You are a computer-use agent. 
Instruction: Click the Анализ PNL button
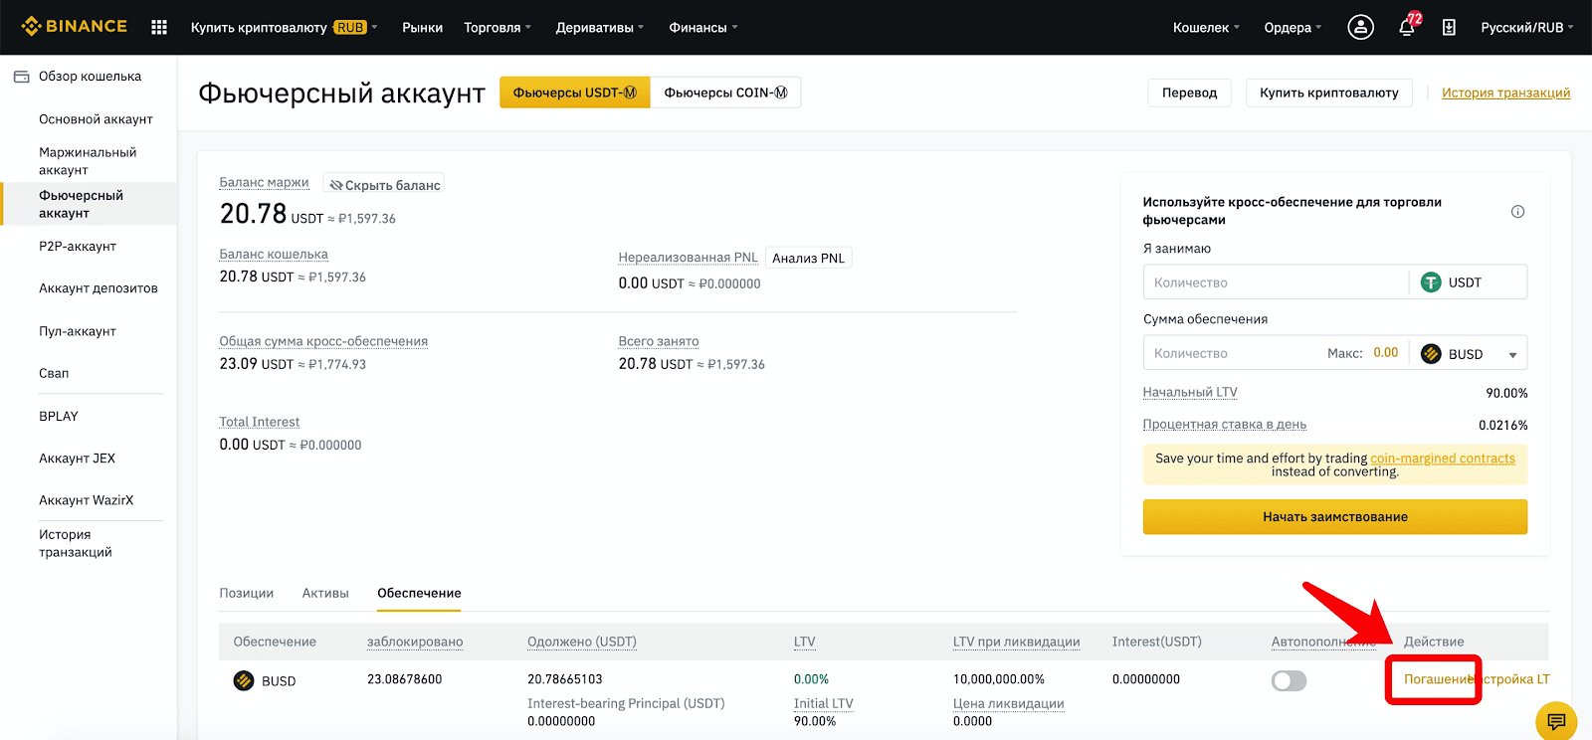point(808,258)
